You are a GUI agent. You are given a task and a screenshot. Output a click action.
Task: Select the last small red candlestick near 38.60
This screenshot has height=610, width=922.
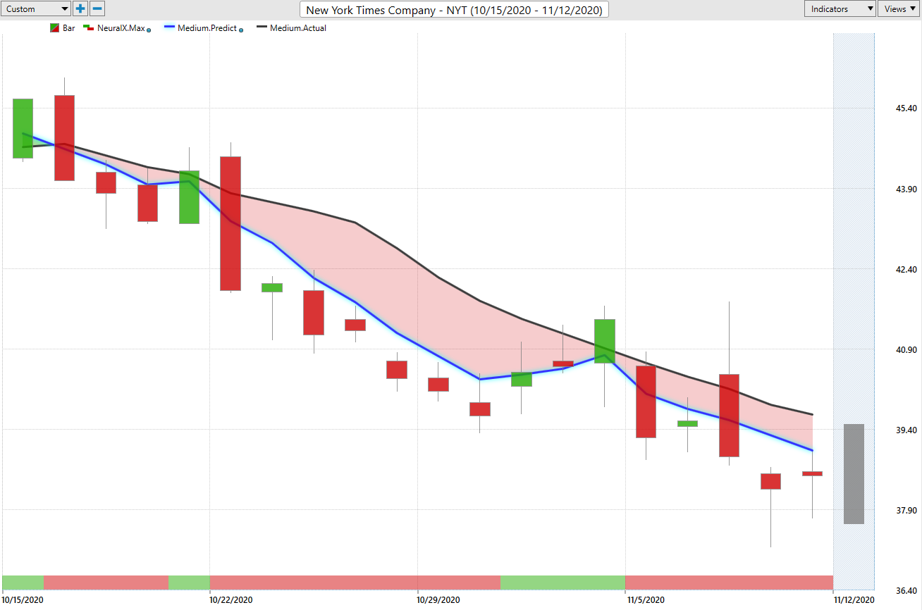click(x=812, y=473)
